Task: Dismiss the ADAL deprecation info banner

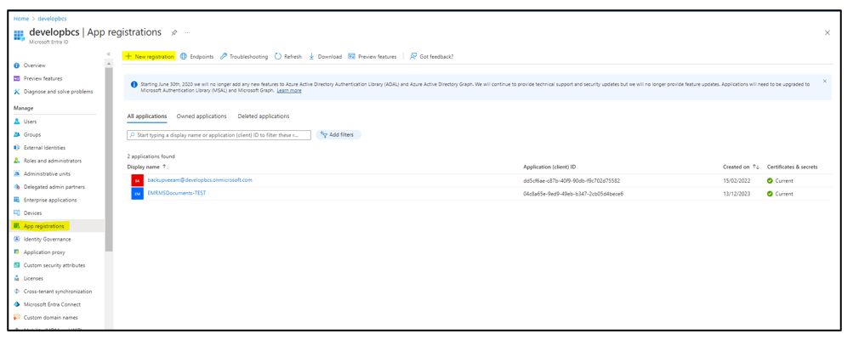Action: [x=824, y=82]
